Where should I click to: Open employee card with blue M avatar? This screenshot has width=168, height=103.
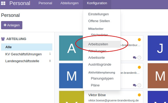(x=71, y=76)
